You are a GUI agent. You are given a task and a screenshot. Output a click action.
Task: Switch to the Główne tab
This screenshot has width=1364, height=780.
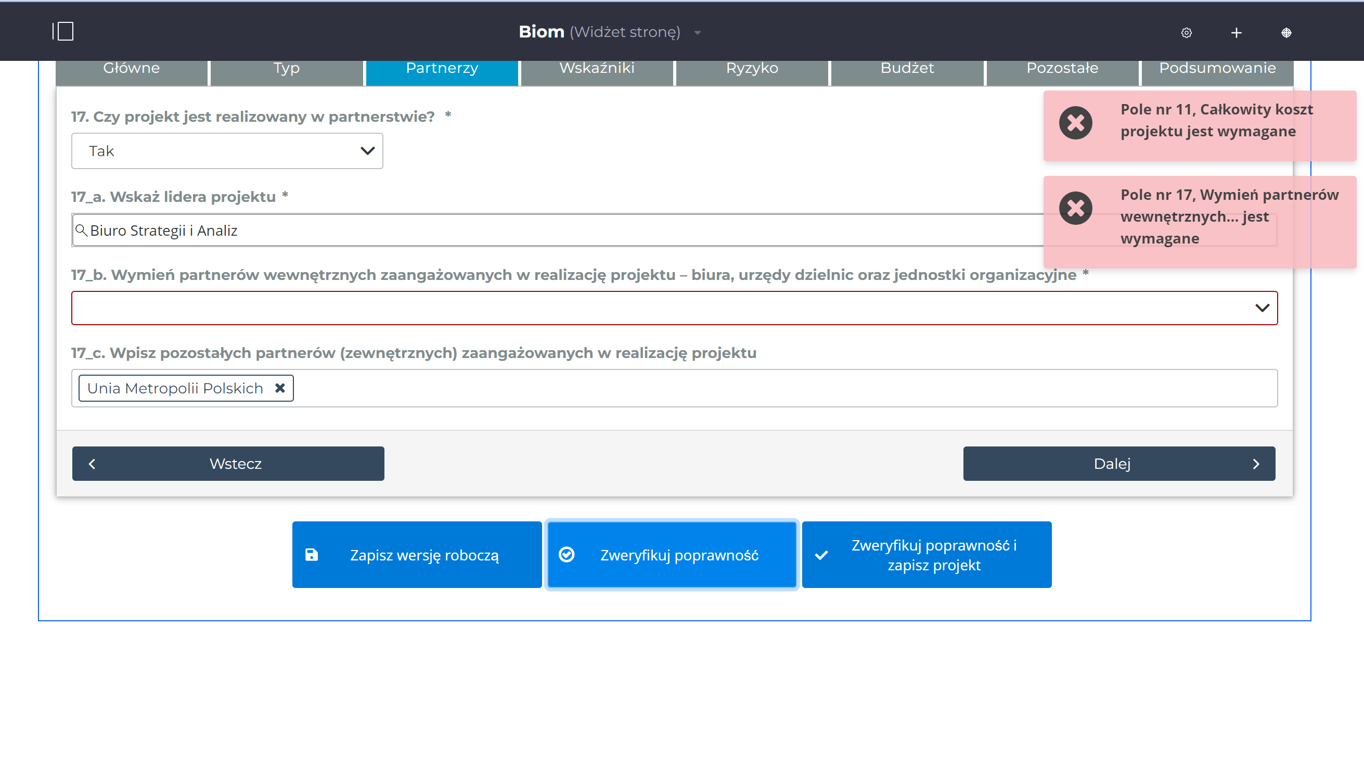(x=131, y=69)
